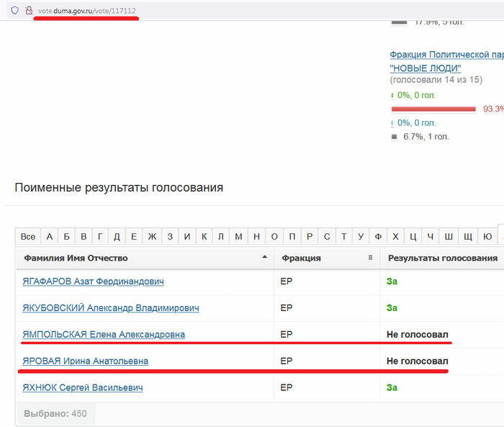Click the sort arrow in Фамилия Имя Отчество header
Image resolution: width=504 pixels, height=427 pixels.
pyautogui.click(x=264, y=258)
